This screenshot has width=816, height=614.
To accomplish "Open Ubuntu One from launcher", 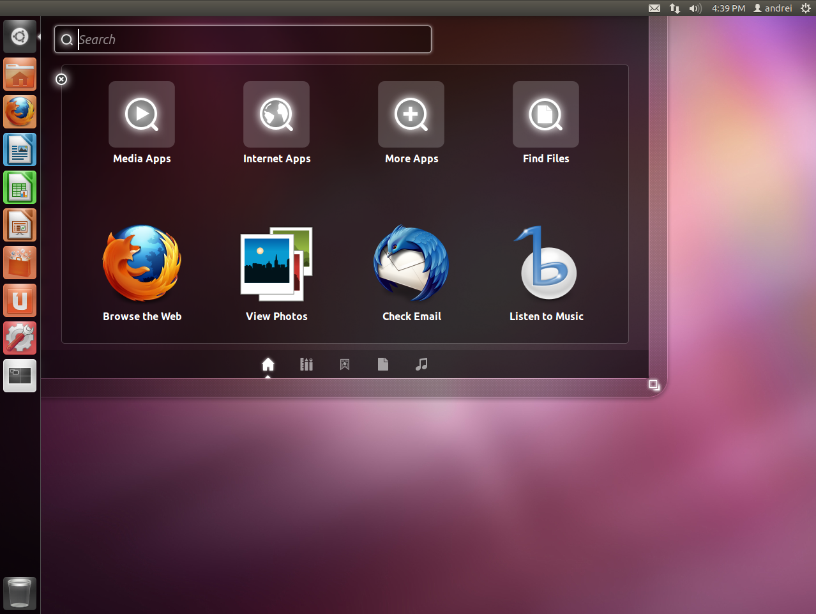I will point(20,300).
